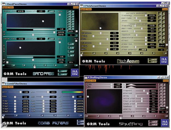This screenshot has width=171, height=130.
Task: Click the small square button beside BandPass 2s field
Action: [77, 35]
